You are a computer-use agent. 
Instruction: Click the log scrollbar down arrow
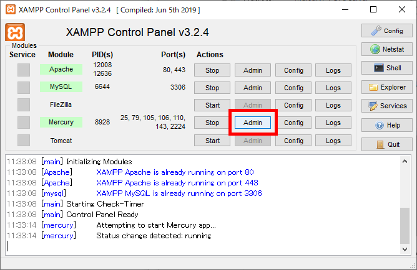405,249
